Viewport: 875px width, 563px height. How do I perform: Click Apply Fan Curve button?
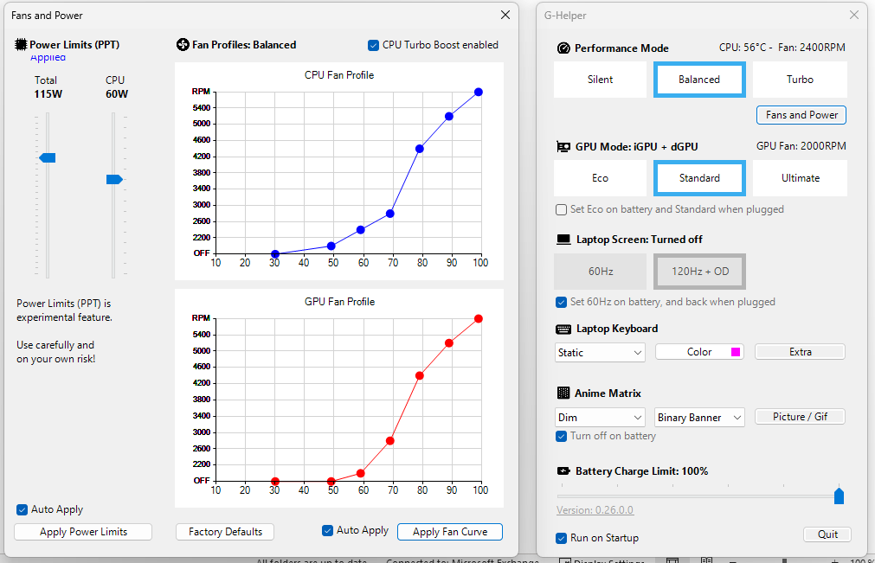click(x=450, y=532)
